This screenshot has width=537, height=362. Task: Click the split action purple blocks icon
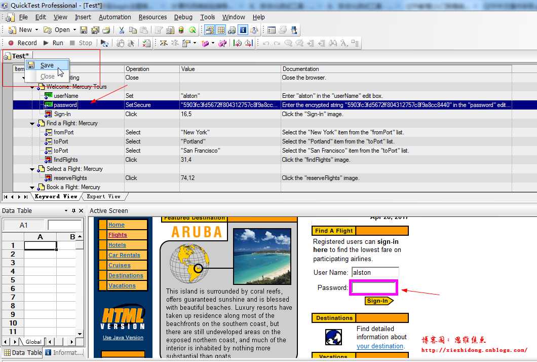pyautogui.click(x=222, y=43)
